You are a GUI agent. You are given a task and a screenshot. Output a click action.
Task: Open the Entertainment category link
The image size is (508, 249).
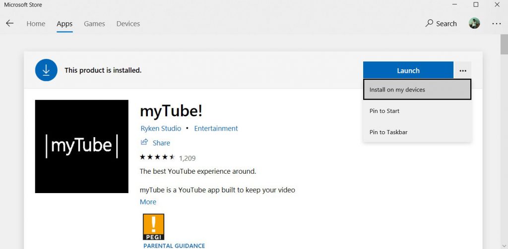point(216,128)
